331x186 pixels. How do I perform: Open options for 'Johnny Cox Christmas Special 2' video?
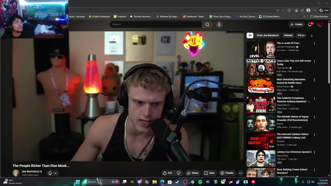tap(314, 152)
